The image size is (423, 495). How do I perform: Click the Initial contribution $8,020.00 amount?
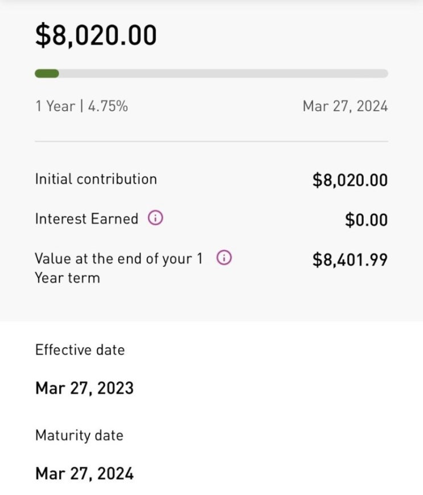(350, 180)
